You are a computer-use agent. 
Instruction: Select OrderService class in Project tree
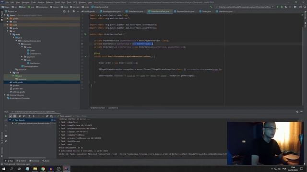click(x=34, y=54)
